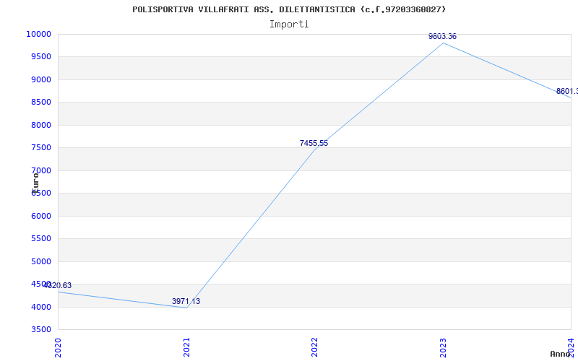Click the 9803.36 data label
578x361 pixels.
[x=442, y=37]
